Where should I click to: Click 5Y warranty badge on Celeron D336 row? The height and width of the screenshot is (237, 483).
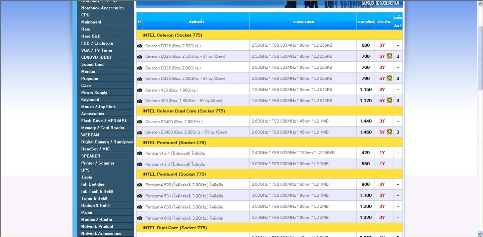point(389,78)
